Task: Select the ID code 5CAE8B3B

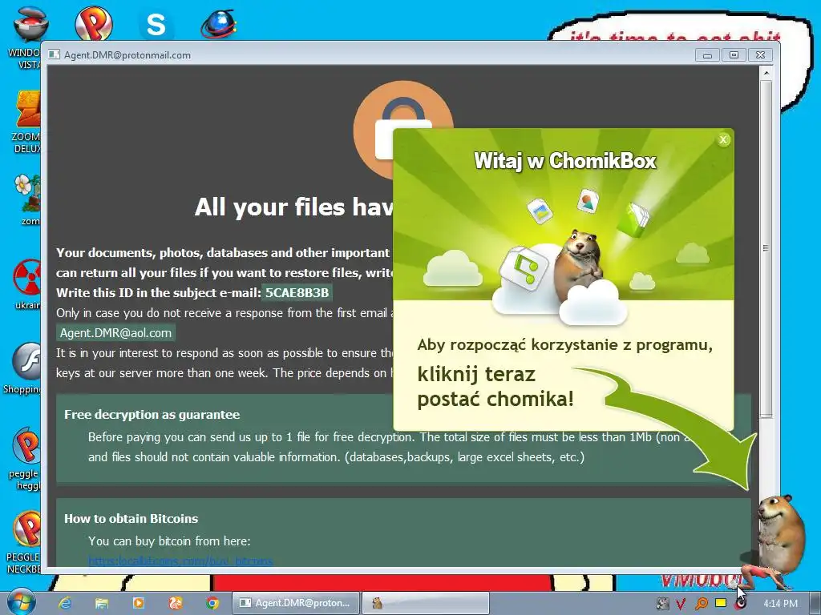Action: point(297,292)
